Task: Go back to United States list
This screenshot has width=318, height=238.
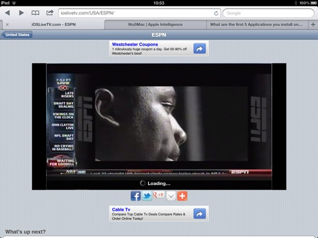Action: [x=17, y=34]
